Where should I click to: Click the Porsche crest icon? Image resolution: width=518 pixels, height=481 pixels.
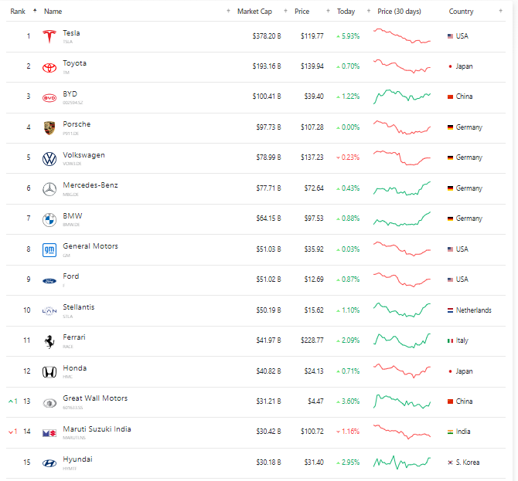[49, 128]
